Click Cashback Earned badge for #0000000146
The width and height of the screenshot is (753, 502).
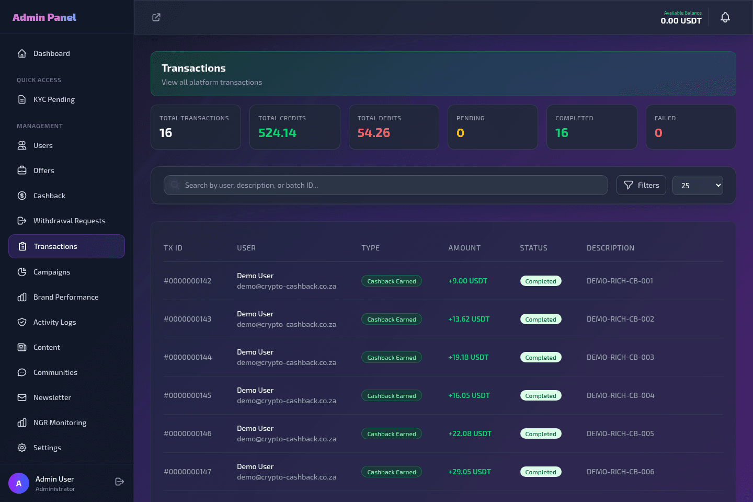tap(392, 433)
